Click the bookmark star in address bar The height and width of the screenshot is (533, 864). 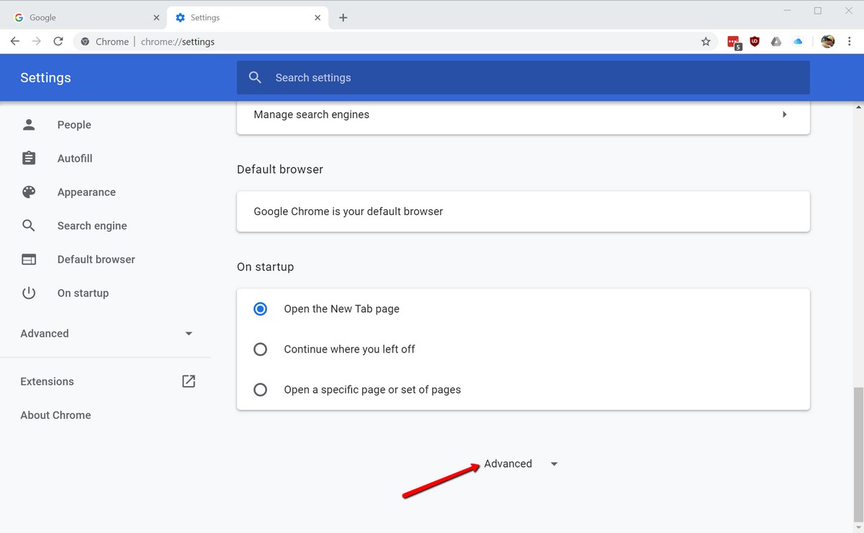[706, 42]
